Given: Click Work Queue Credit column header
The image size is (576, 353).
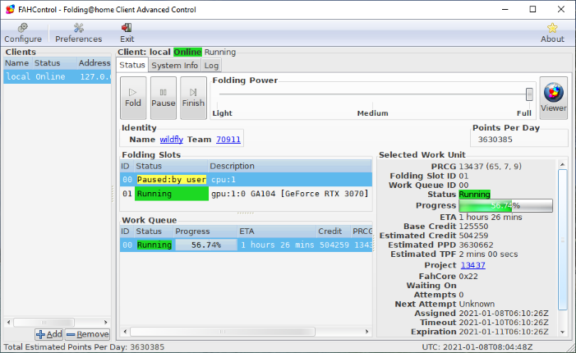Looking at the screenshot, I should coord(333,232).
